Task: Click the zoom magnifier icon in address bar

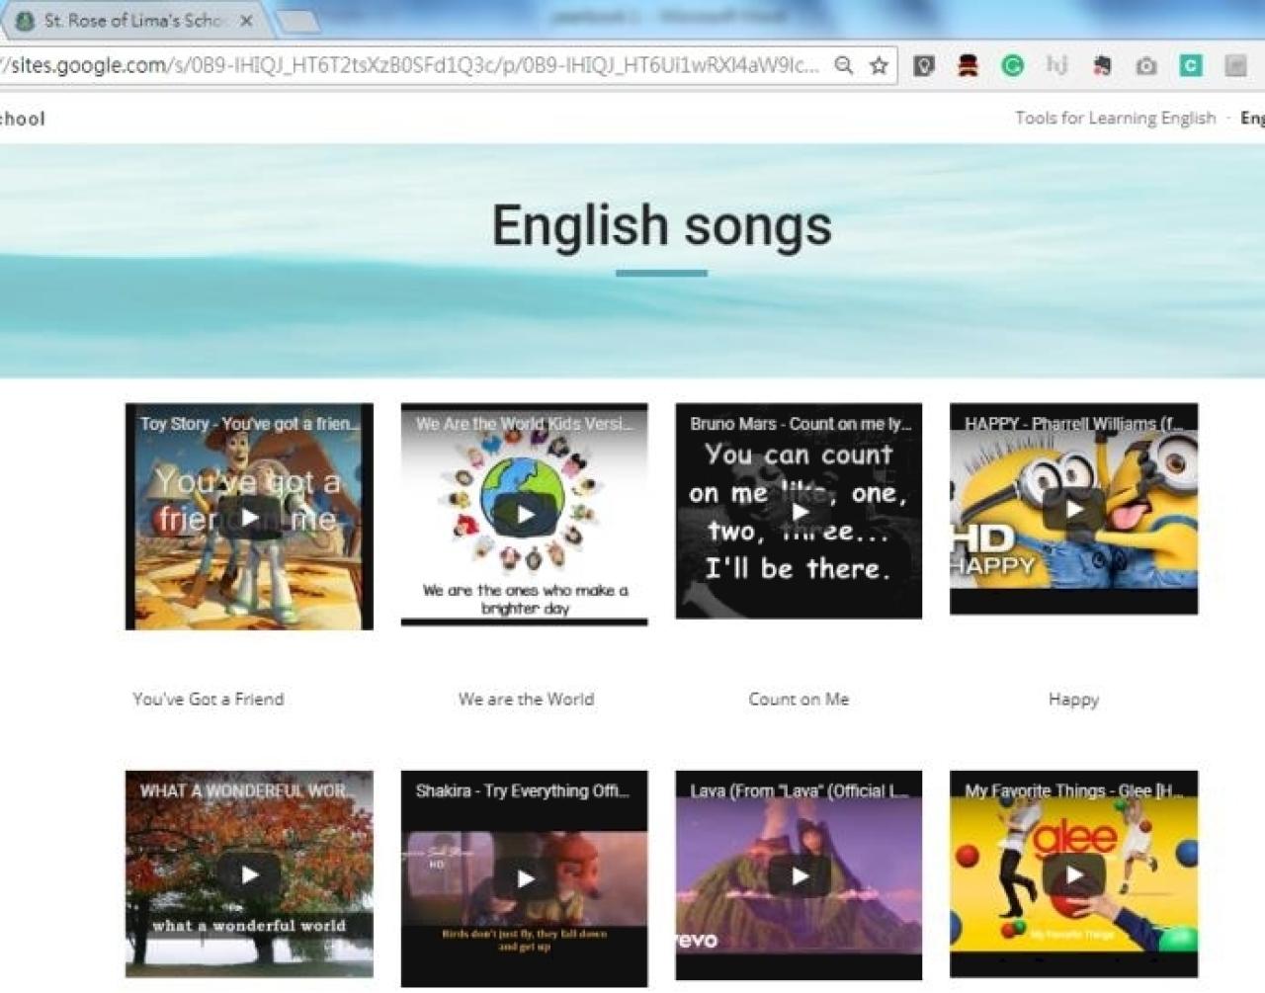Action: [x=844, y=65]
